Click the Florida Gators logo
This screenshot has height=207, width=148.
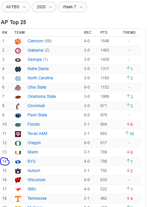coord(18,125)
